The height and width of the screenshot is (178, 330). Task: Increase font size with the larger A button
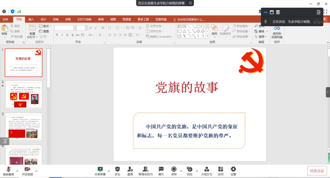coord(91,28)
